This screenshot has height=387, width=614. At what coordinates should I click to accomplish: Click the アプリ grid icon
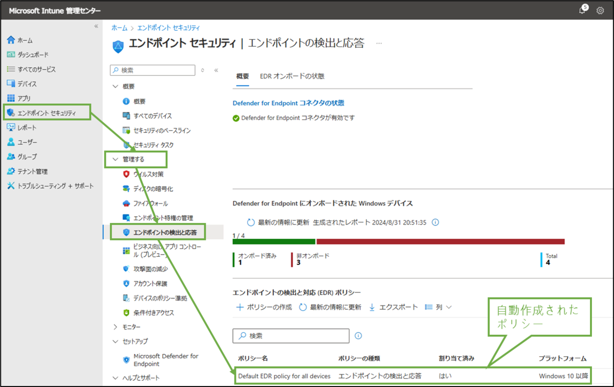11,98
